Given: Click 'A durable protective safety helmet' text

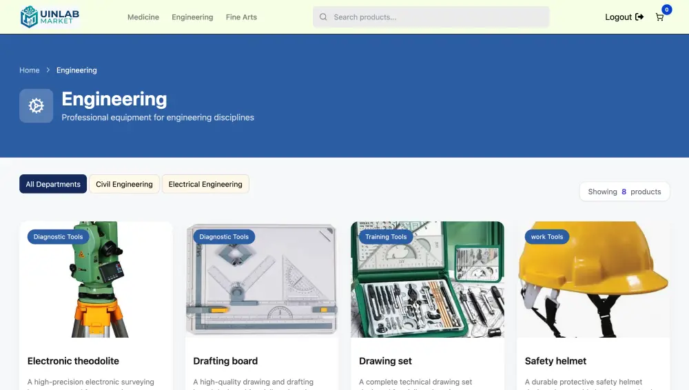Looking at the screenshot, I should tap(584, 382).
